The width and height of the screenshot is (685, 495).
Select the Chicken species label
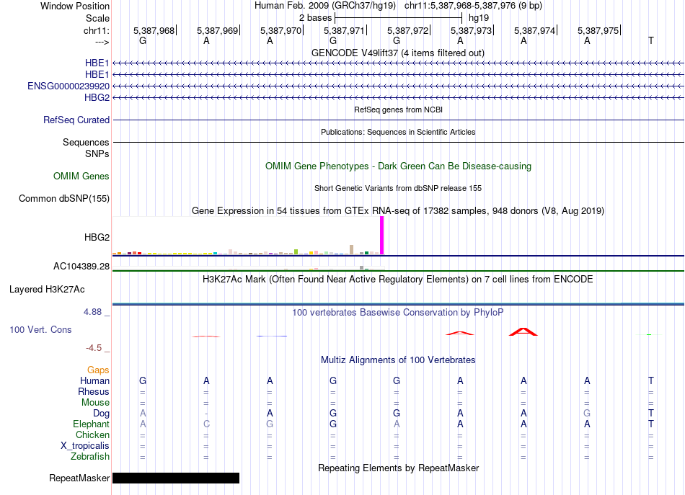tap(92, 434)
